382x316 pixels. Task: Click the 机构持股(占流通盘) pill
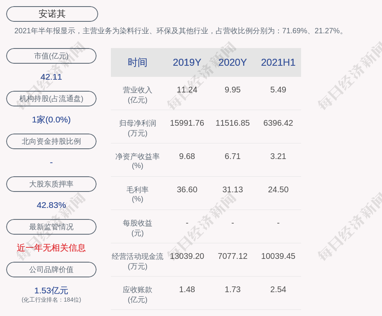[51, 99]
